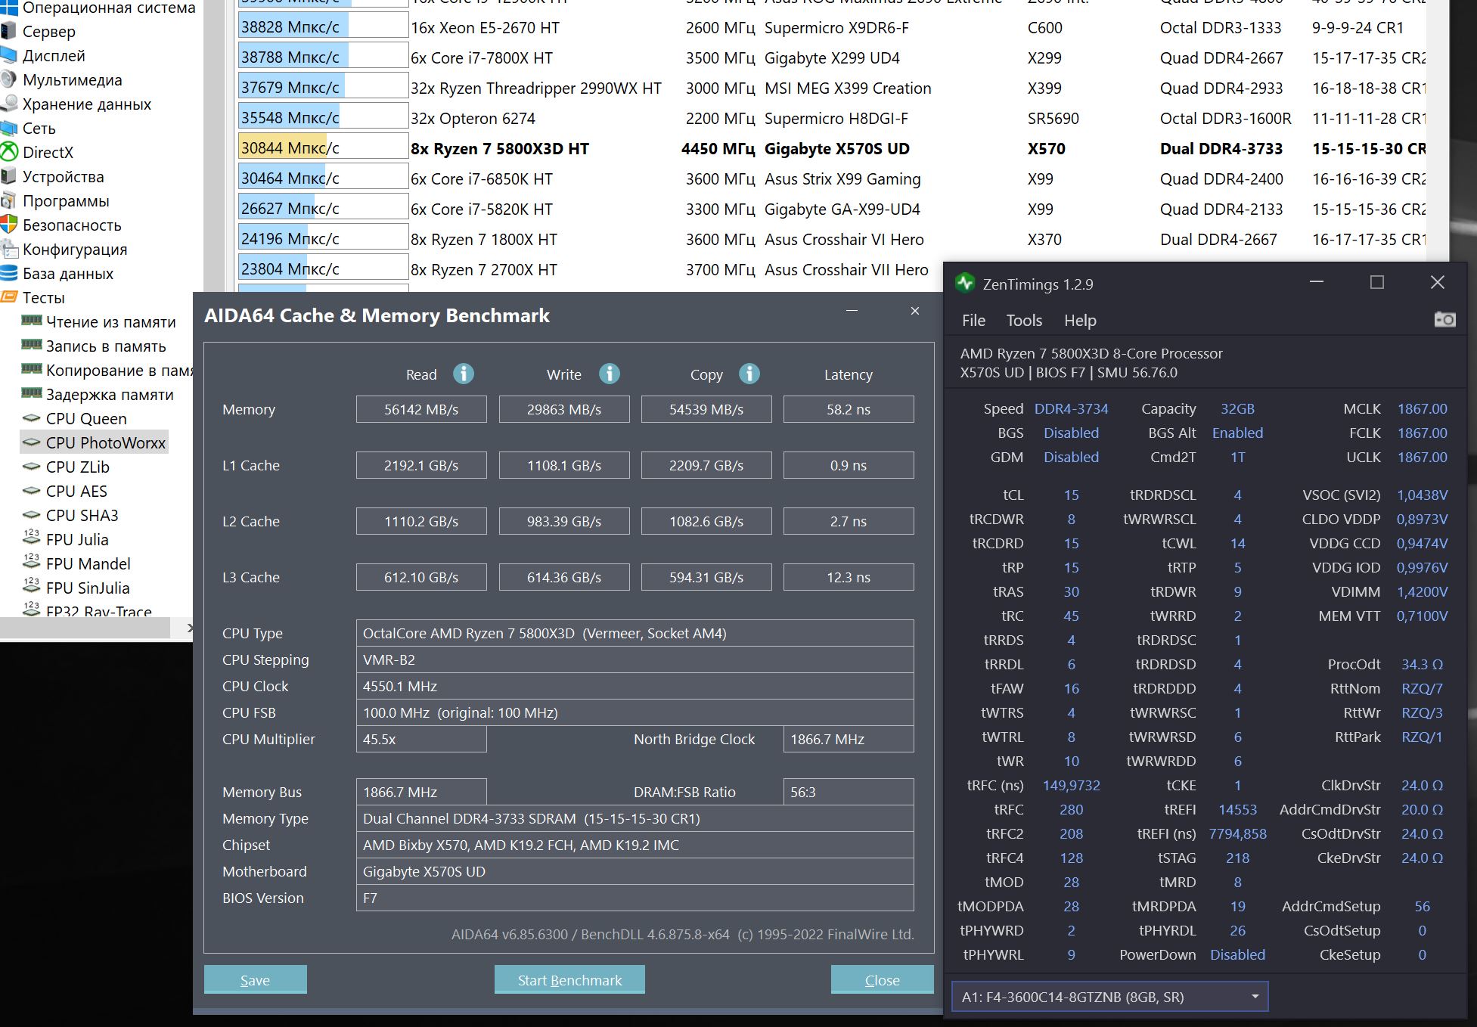Image resolution: width=1477 pixels, height=1027 pixels.
Task: Open the ZenTimings Help menu
Action: (1079, 321)
